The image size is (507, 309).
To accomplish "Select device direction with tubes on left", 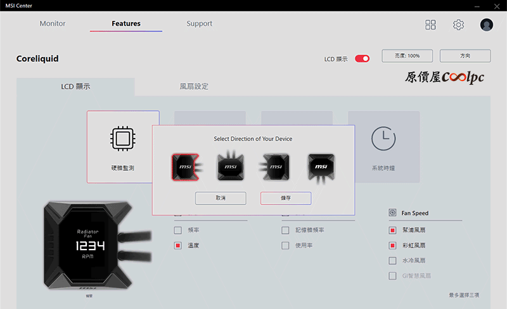I will (274, 167).
